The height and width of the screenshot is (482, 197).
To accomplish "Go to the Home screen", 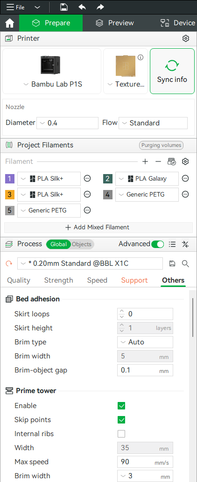I will coord(10,23).
